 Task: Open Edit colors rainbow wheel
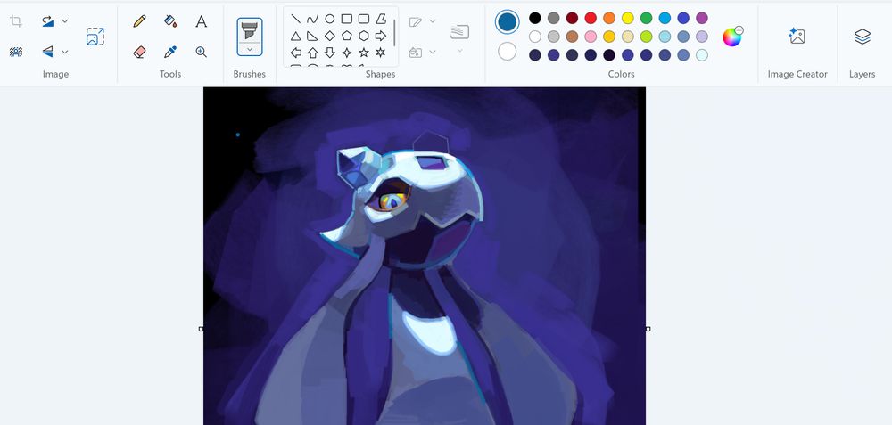point(732,37)
